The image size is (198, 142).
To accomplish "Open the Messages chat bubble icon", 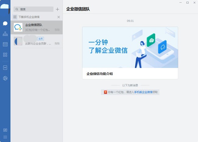I will click(x=5, y=24).
